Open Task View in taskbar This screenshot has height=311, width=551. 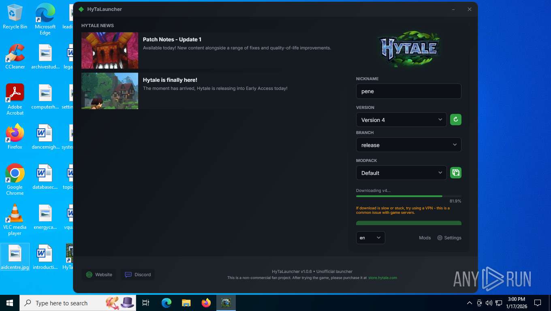pos(146,303)
